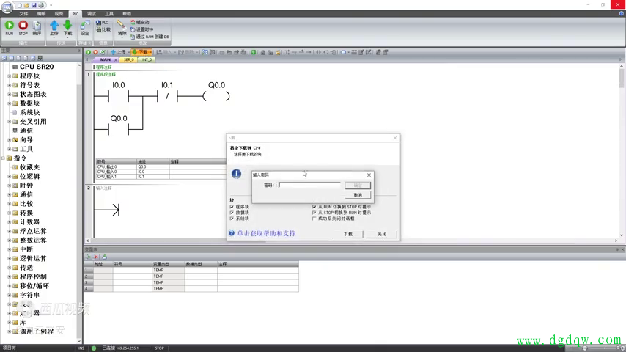Viewport: 626px width, 352px height.
Task: Toggle the 数据块 checkbox in download dialog
Action: pos(232,213)
